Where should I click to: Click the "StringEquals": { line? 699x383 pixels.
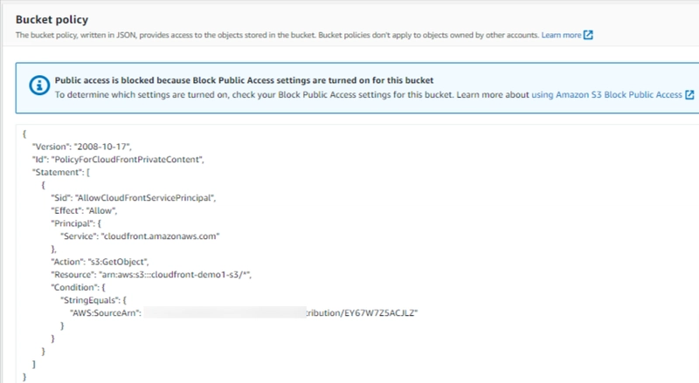(x=93, y=301)
